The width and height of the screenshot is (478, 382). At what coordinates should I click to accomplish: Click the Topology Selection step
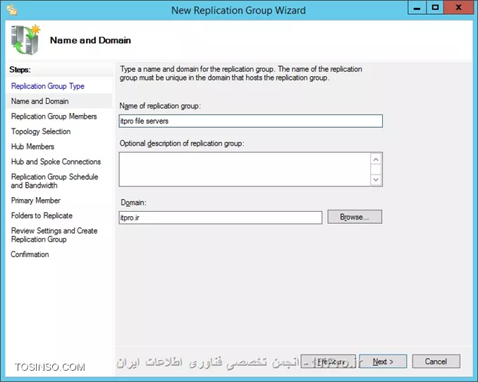41,131
